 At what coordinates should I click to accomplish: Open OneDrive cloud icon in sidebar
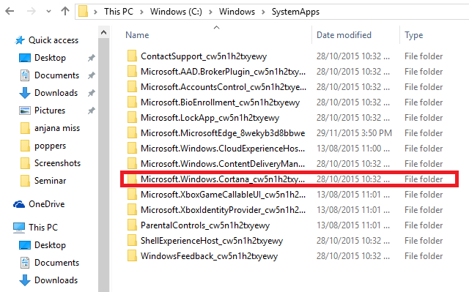pyautogui.click(x=19, y=204)
